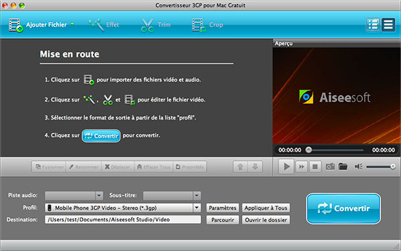Click the large Convertir button

(x=344, y=208)
